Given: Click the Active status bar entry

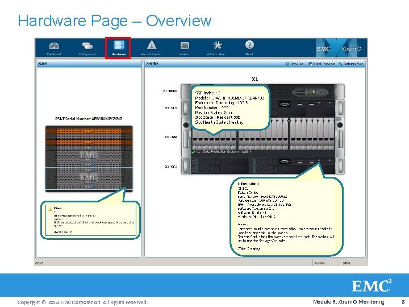Looking at the screenshot, I should [x=39, y=263].
